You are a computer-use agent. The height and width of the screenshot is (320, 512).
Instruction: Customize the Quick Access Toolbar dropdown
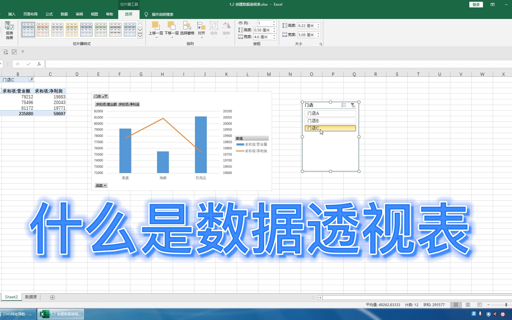(23, 52)
